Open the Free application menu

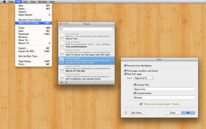pos(11,2)
